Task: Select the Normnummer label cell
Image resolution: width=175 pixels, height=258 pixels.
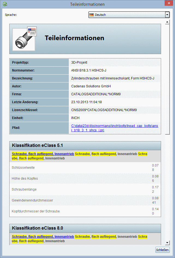Action: (x=39, y=71)
